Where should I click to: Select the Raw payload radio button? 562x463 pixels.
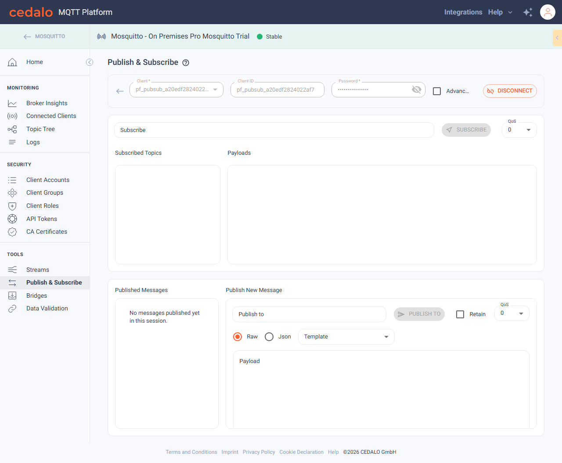point(238,337)
